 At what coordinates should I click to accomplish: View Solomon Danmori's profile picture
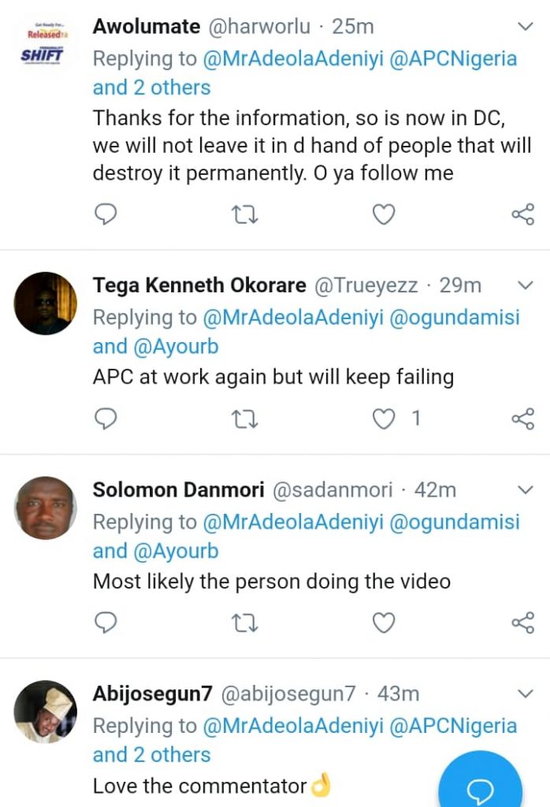(46, 508)
